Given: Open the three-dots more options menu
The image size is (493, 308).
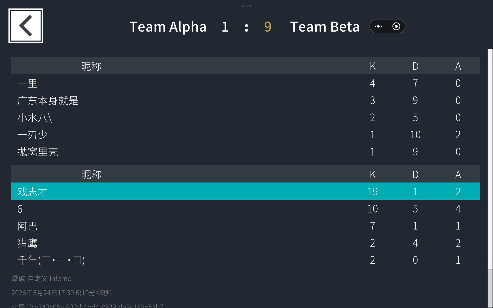Looking at the screenshot, I should click(378, 26).
